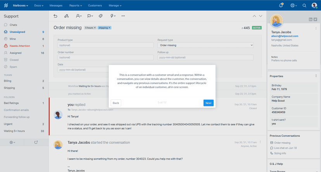
Task: Expand the Request type dropdown
Action: point(205,45)
